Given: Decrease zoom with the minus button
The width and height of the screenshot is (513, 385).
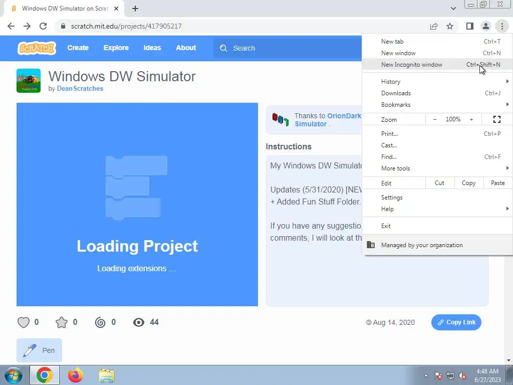Looking at the screenshot, I should [435, 119].
